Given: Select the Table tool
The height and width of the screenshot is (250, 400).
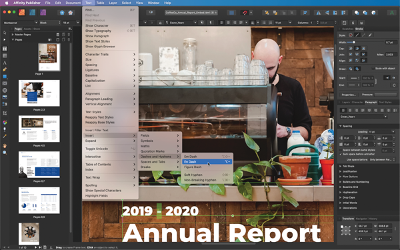Looking at the screenshot, I should [5, 55].
